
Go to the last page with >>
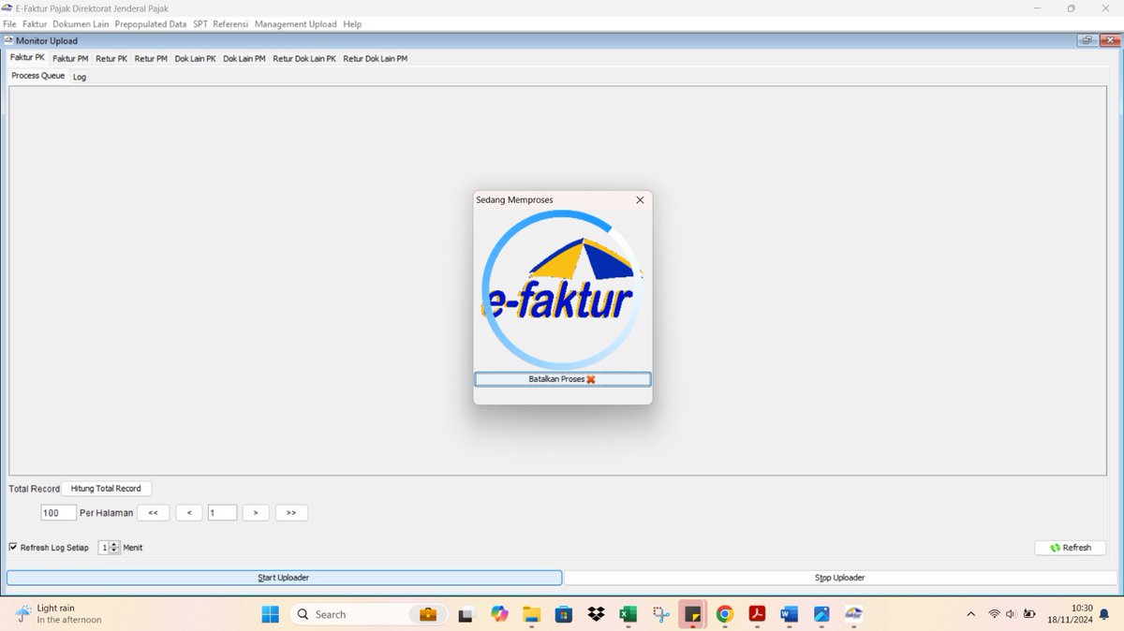(291, 513)
